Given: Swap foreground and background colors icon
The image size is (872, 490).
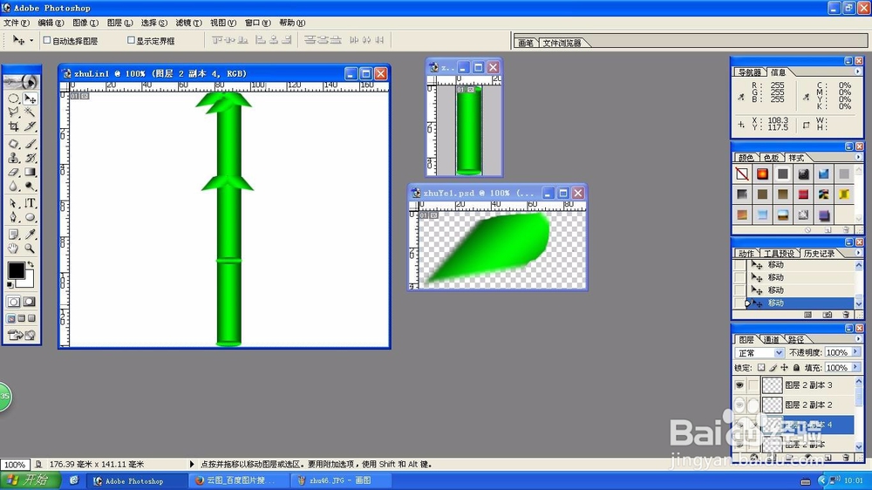Looking at the screenshot, I should pyautogui.click(x=31, y=264).
